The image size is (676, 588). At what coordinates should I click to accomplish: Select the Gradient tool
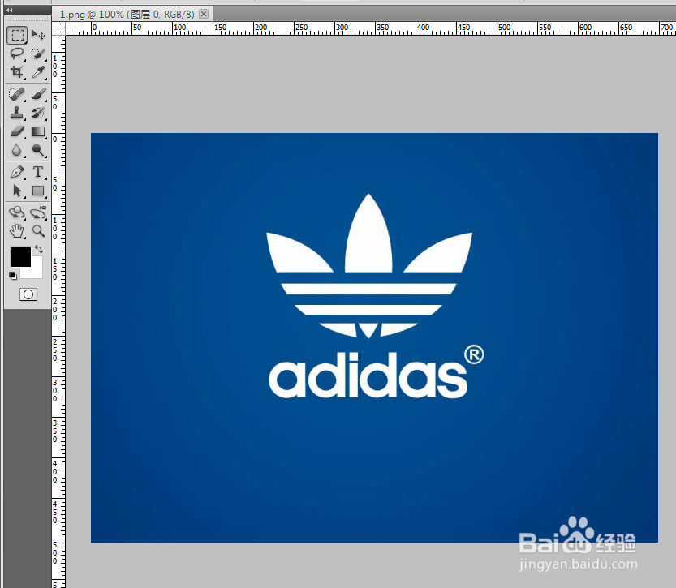38,131
